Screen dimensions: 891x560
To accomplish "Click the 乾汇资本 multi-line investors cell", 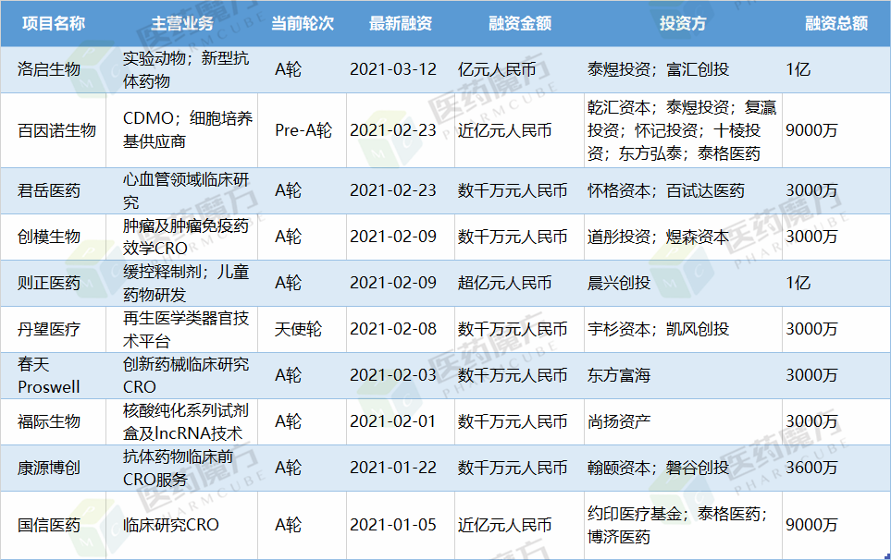I will [683, 130].
